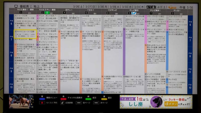Select 所さんのそこんトコロ program
Screen dimensions: 201x113
(x=155, y=59)
